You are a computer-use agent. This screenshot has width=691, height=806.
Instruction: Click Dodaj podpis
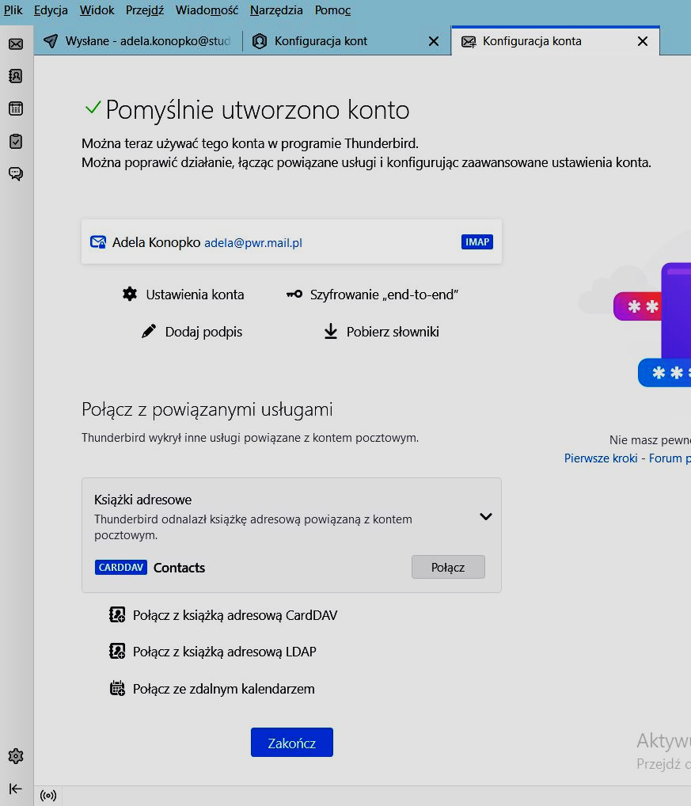click(x=192, y=332)
